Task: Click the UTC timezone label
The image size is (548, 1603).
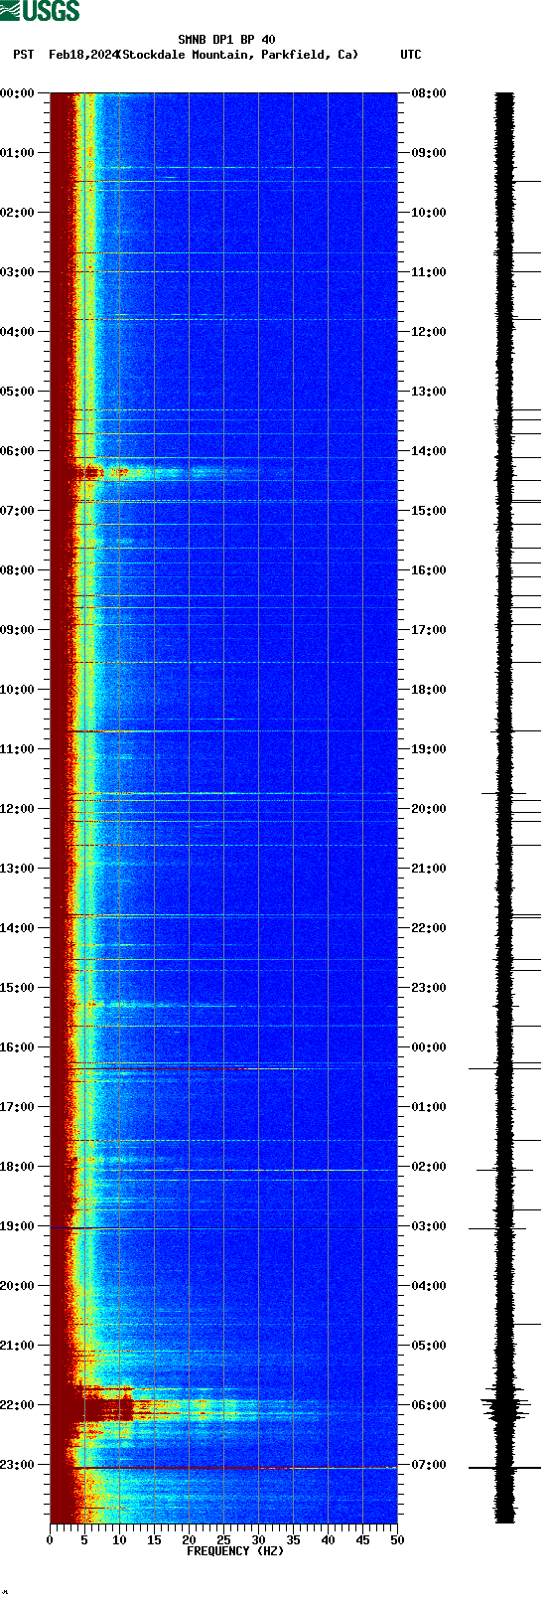Action: coord(411,55)
